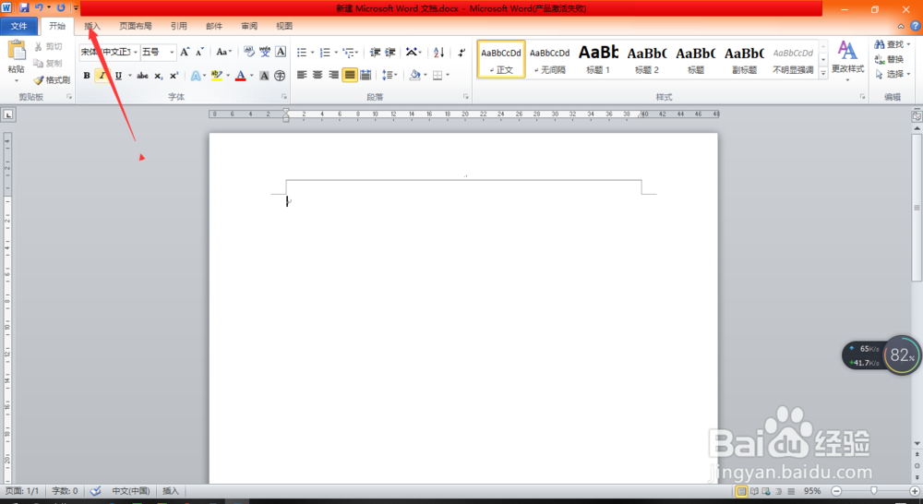Toggle the Justify alignment button
This screenshot has width=923, height=504.
350,75
